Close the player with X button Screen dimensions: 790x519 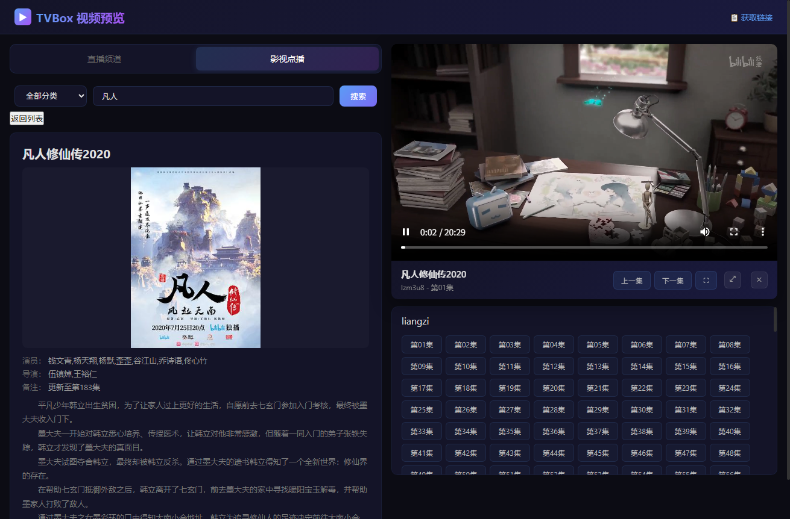tap(759, 280)
